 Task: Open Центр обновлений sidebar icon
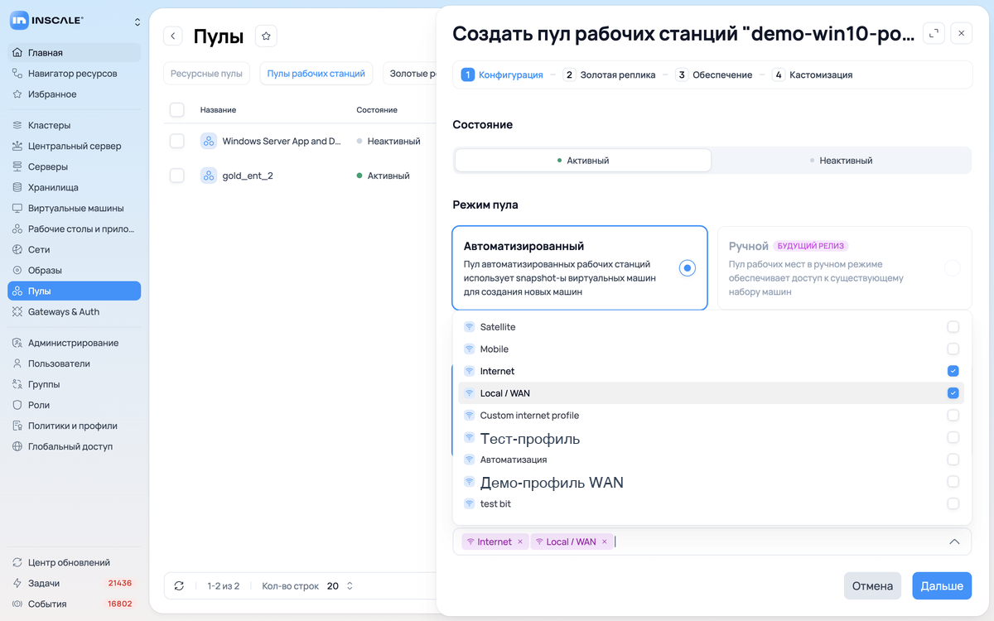click(17, 562)
